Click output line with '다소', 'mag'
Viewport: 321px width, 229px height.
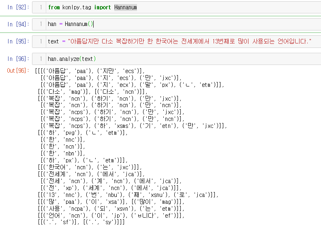pos(92,92)
